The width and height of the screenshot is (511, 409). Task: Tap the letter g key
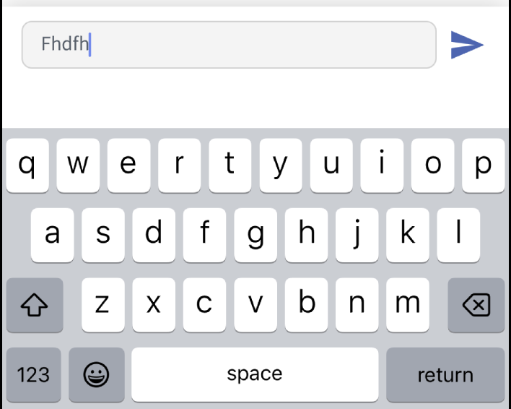click(255, 236)
